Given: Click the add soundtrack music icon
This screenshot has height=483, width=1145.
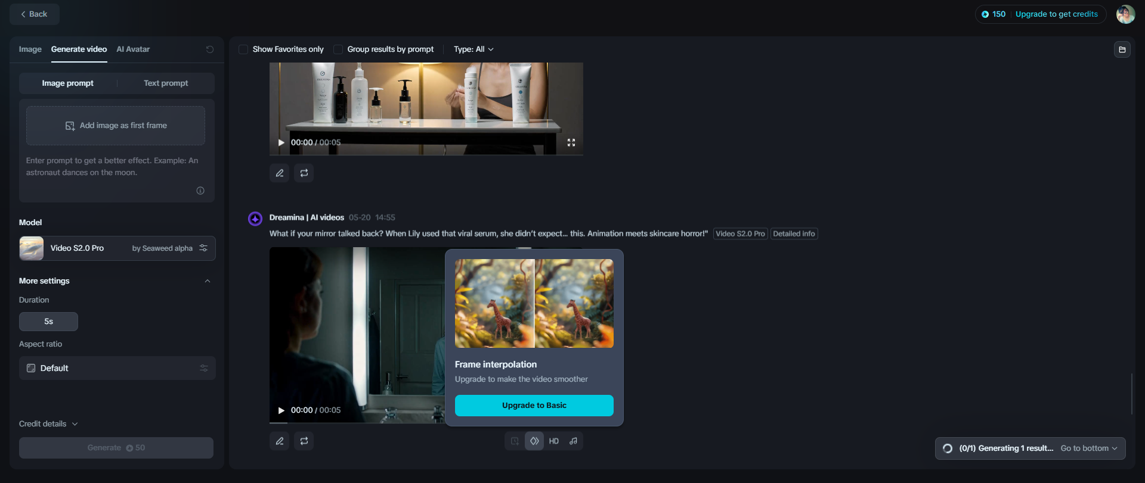Looking at the screenshot, I should point(573,441).
